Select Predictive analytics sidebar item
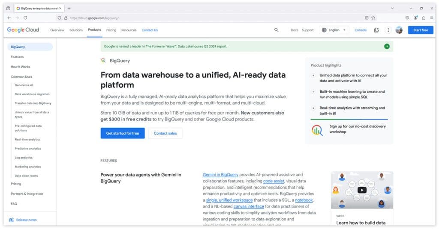Screen dimensions: 439x229 28,148
